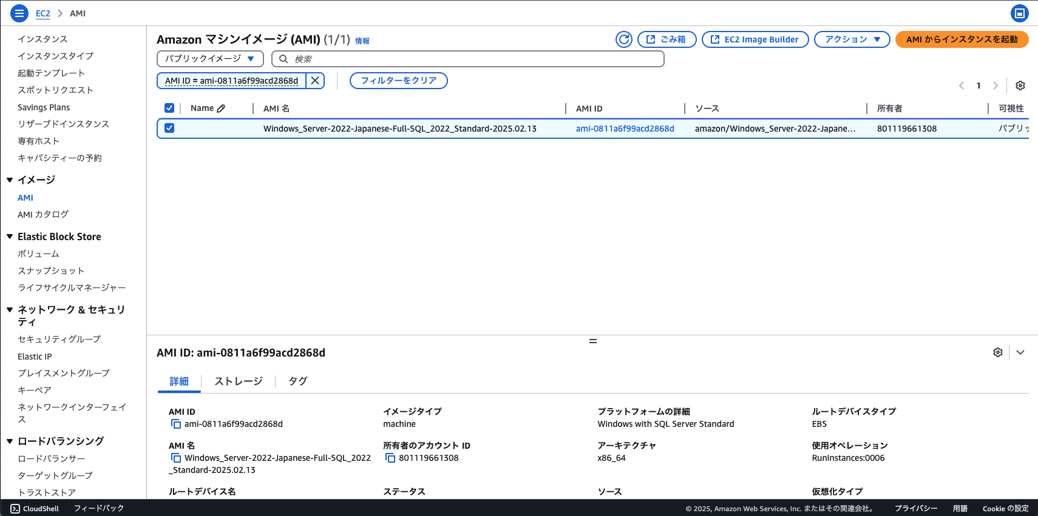Open ターゲットグループ in sidebar
1038x516 pixels.
click(55, 475)
